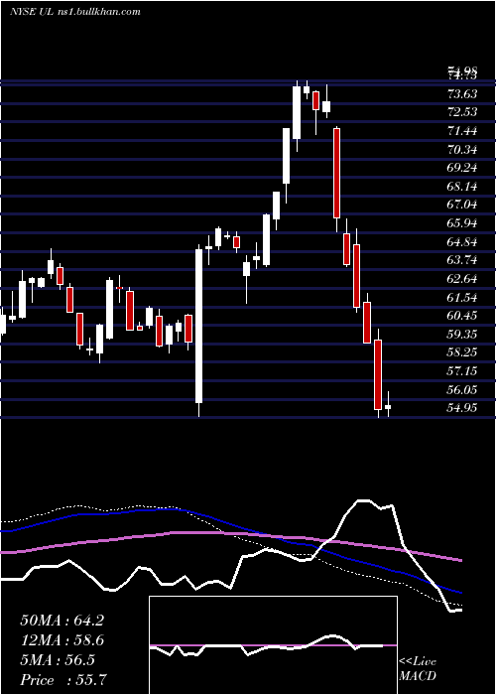The width and height of the screenshot is (496, 695).
Task: Select the 71.44 price level label
Action: [462, 131]
